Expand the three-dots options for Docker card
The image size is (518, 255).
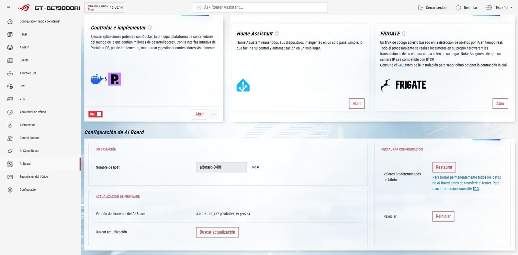213,114
